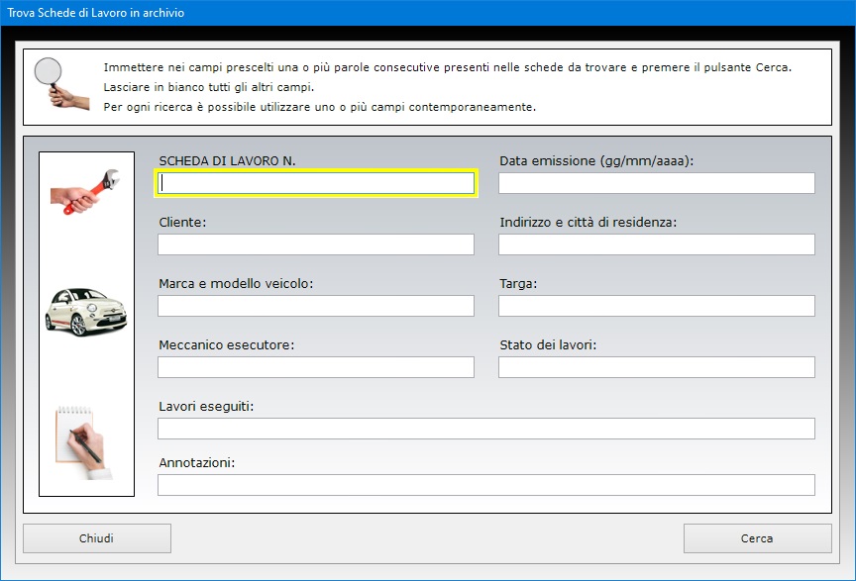Select the Targa input field
Screen dimensions: 856x581
(x=657, y=306)
